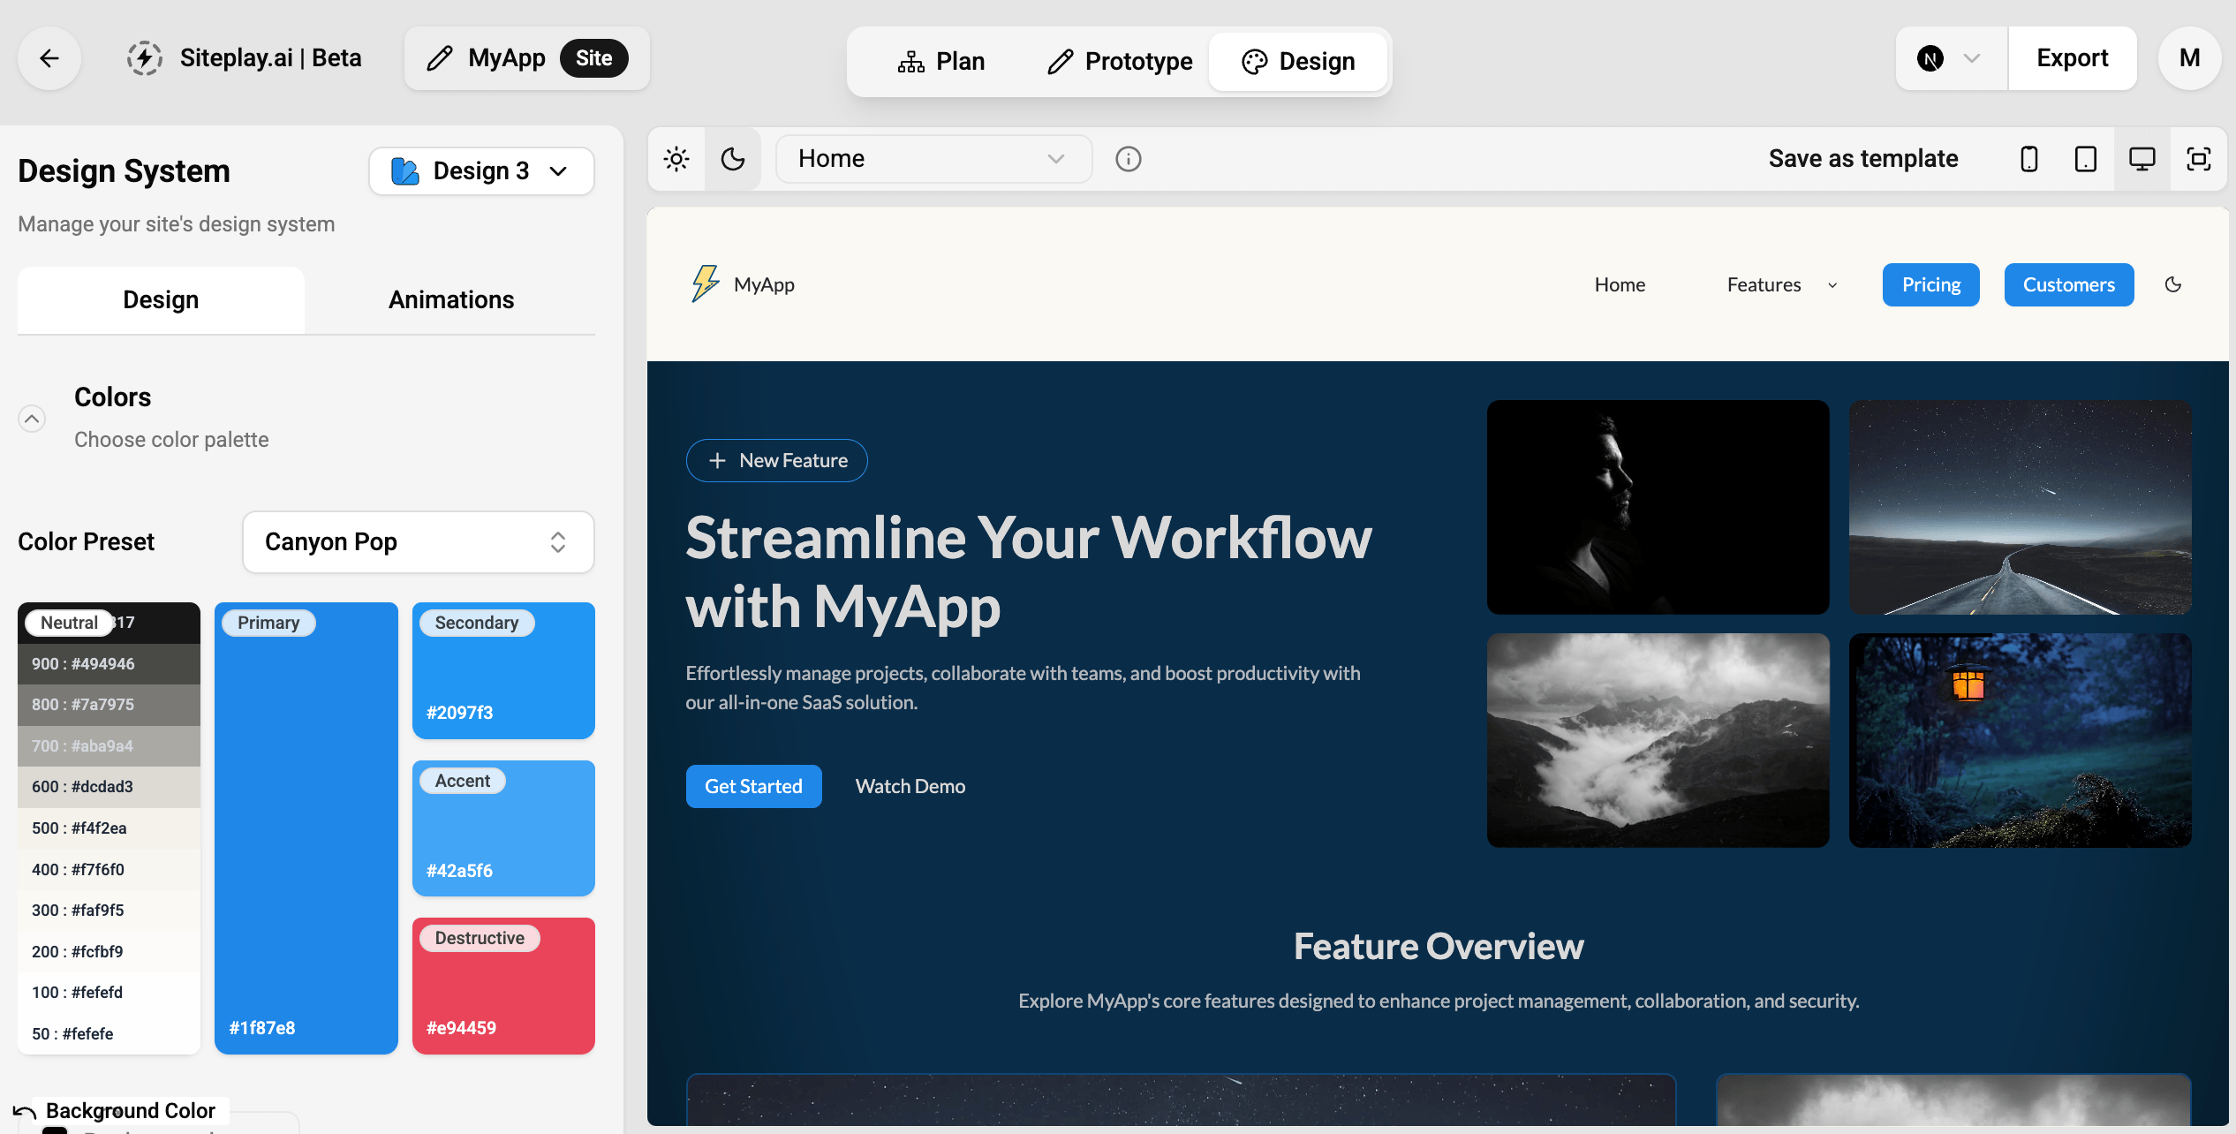Open the Design 3 selector
The image size is (2236, 1134).
[481, 171]
